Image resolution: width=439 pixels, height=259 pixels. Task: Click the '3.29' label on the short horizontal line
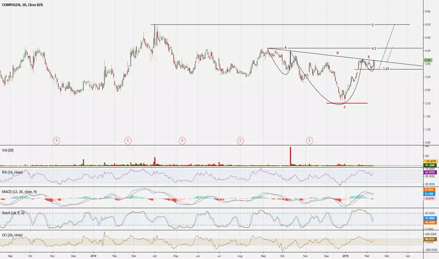click(386, 69)
